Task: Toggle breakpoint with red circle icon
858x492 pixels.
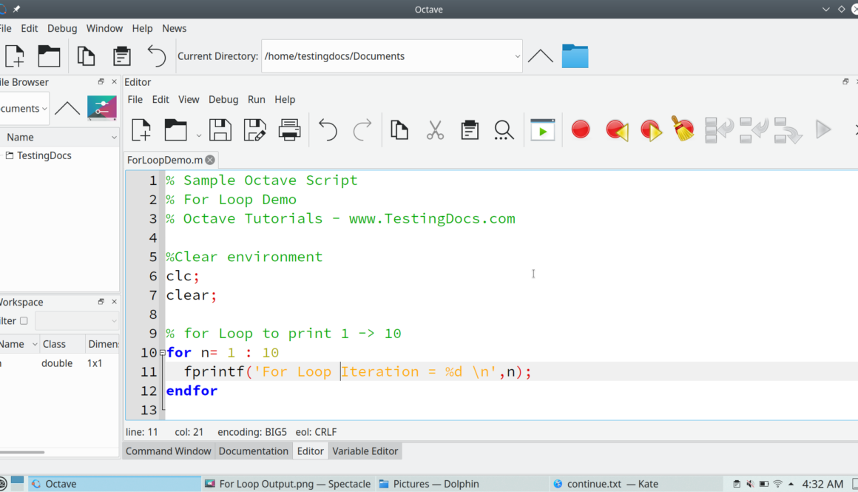Action: pyautogui.click(x=581, y=129)
